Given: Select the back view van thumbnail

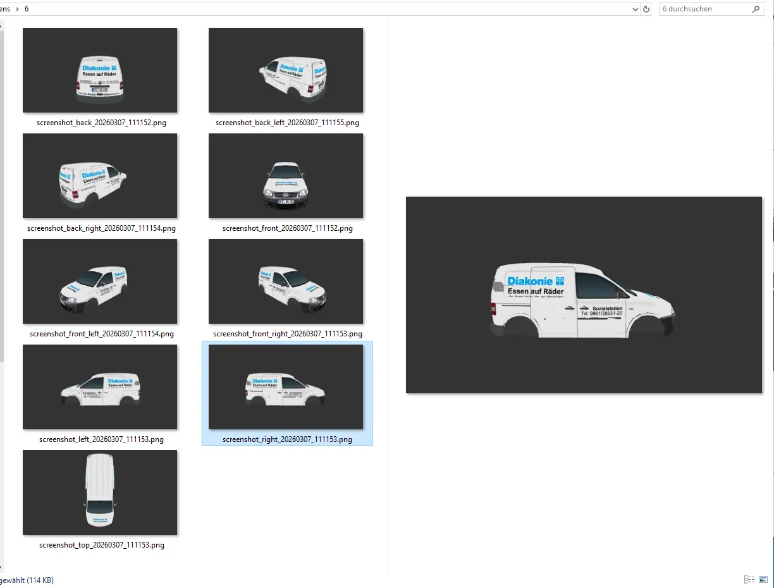Looking at the screenshot, I should click(100, 70).
